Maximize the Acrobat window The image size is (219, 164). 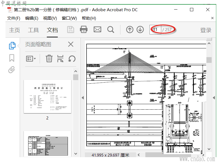click(192, 10)
